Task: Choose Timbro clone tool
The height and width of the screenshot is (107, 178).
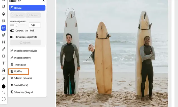Action: [x=18, y=65]
